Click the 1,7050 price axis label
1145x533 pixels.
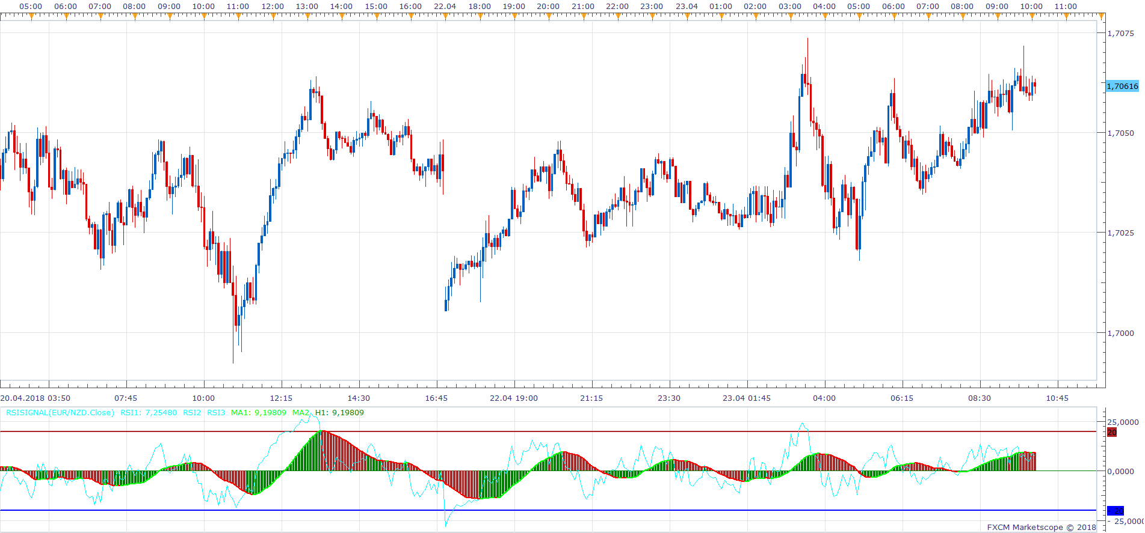[1121, 133]
